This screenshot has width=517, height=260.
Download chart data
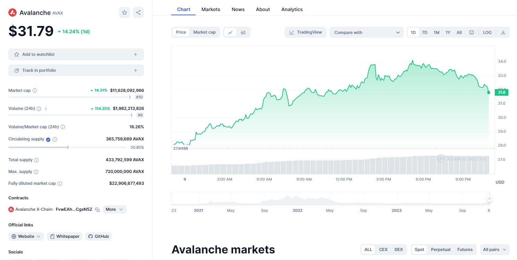[x=503, y=32]
